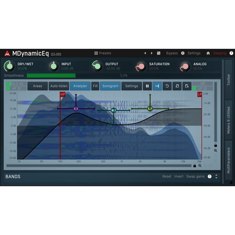Expand the Bands panel with the arrows
Image resolution: width=235 pixels, height=235 pixels.
[216, 177]
